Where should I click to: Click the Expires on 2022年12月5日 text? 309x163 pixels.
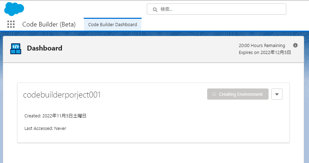click(x=265, y=52)
